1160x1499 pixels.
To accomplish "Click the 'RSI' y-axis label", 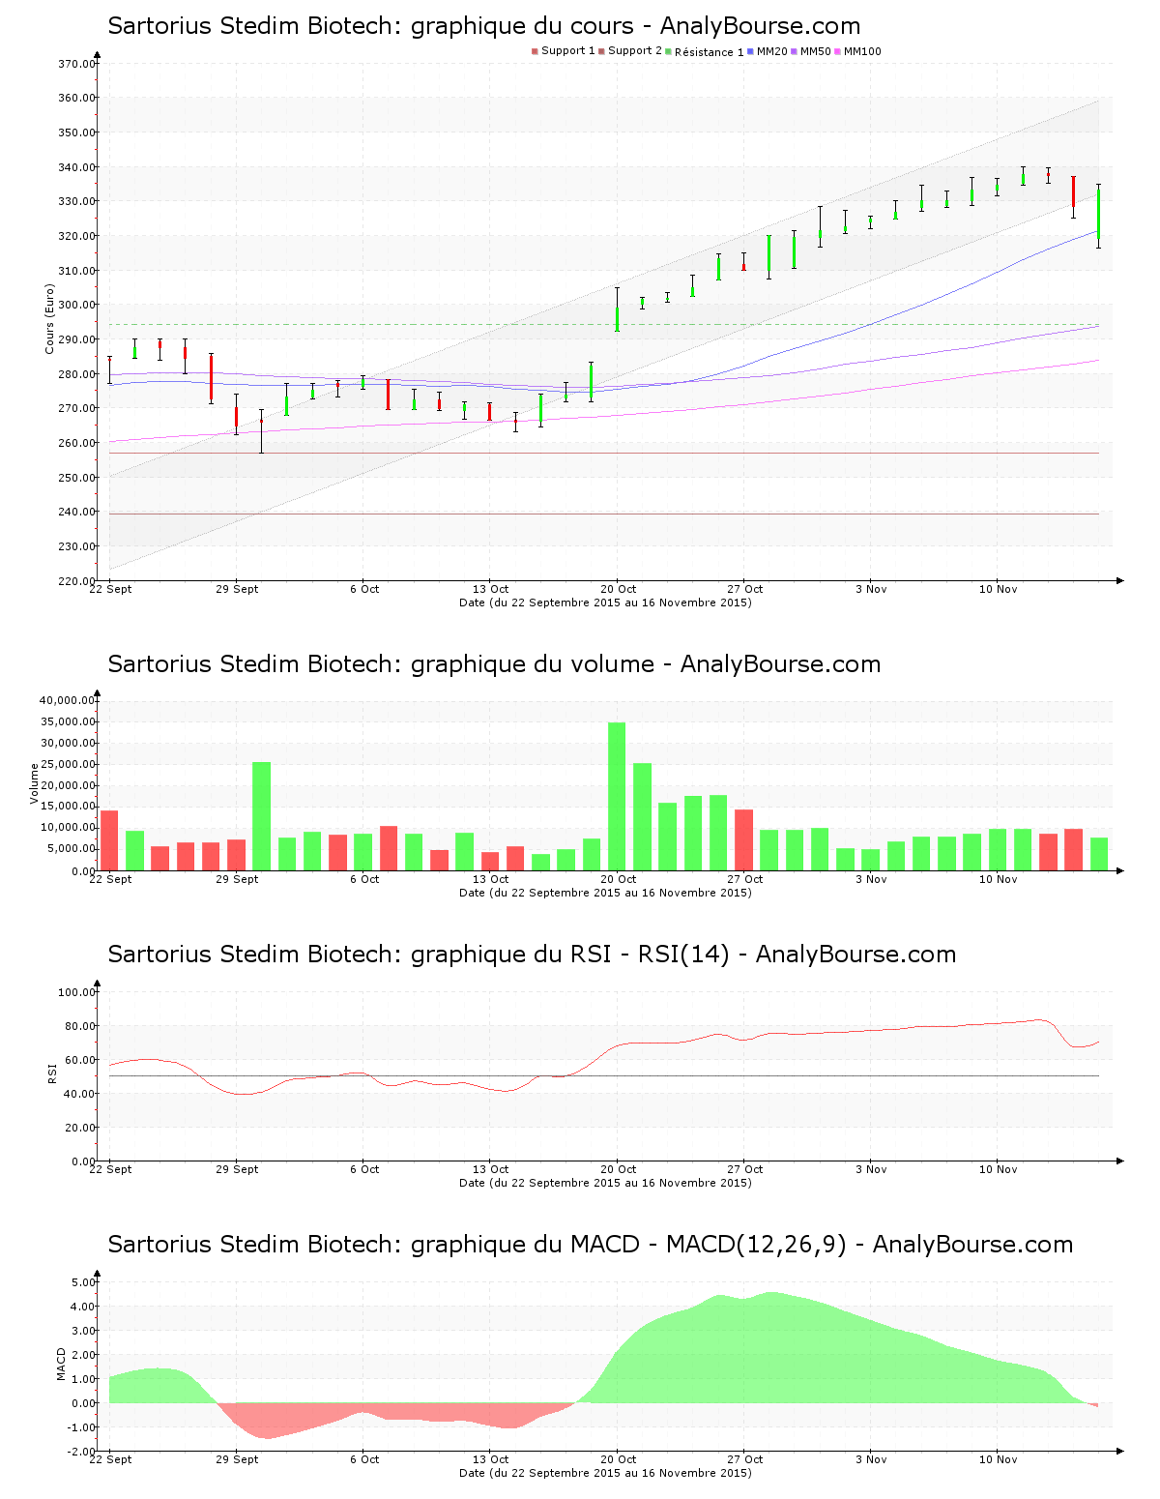I will pyautogui.click(x=52, y=1073).
